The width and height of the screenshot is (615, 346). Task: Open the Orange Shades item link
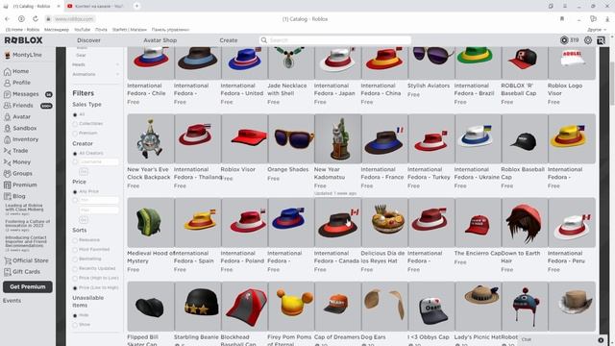(x=288, y=169)
